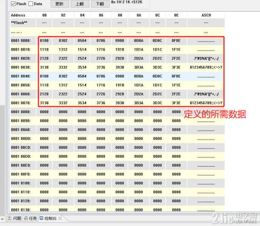The image size is (260, 226).
Task: Click value 2D2C in row 0001 0020
Action: pos(157,58)
